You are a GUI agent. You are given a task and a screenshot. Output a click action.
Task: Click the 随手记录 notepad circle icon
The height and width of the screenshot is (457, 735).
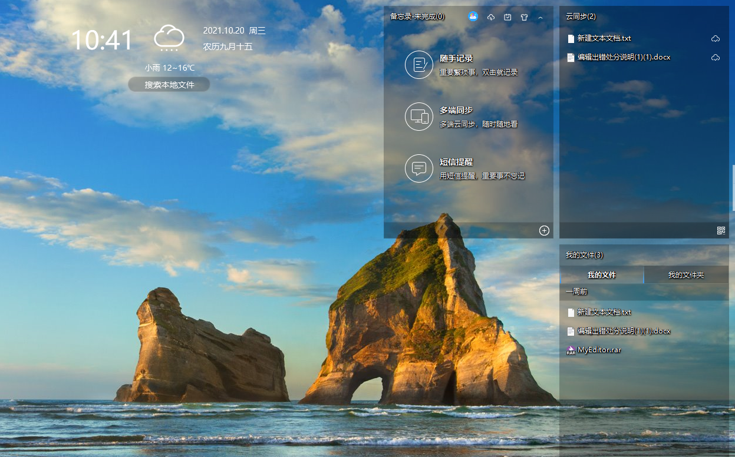point(419,65)
